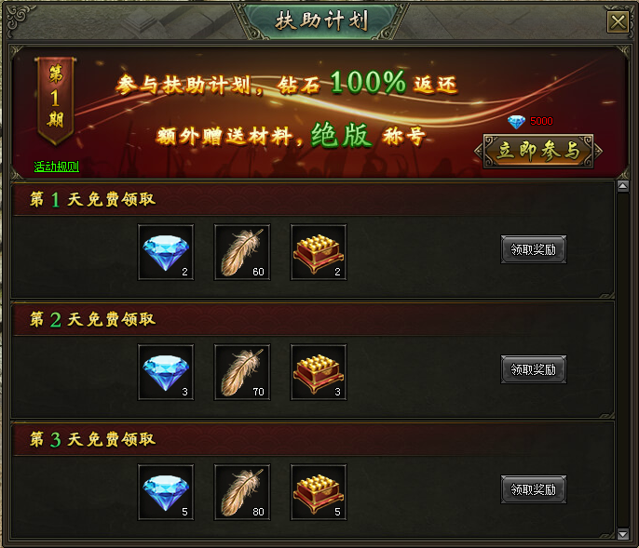Click the Day 3 diamond reward showing 5

tap(166, 492)
